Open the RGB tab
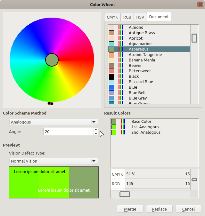The width and height of the screenshot is (205, 216). click(127, 17)
